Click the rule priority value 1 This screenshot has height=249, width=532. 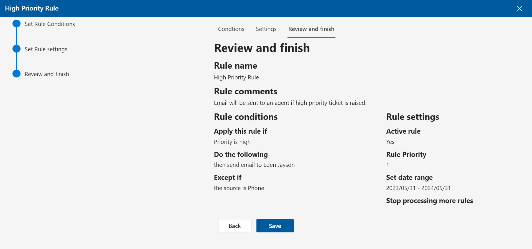coord(388,165)
